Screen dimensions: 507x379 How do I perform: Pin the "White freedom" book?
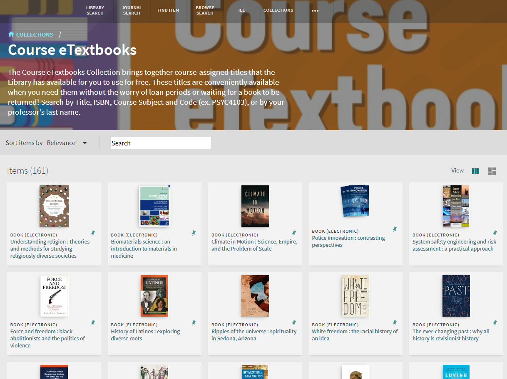pyautogui.click(x=395, y=322)
